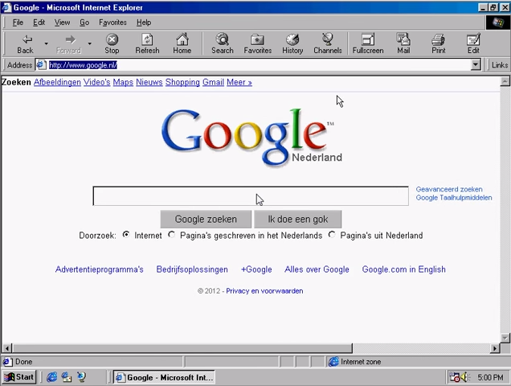
Task: Print page with the Print icon
Action: tap(439, 43)
